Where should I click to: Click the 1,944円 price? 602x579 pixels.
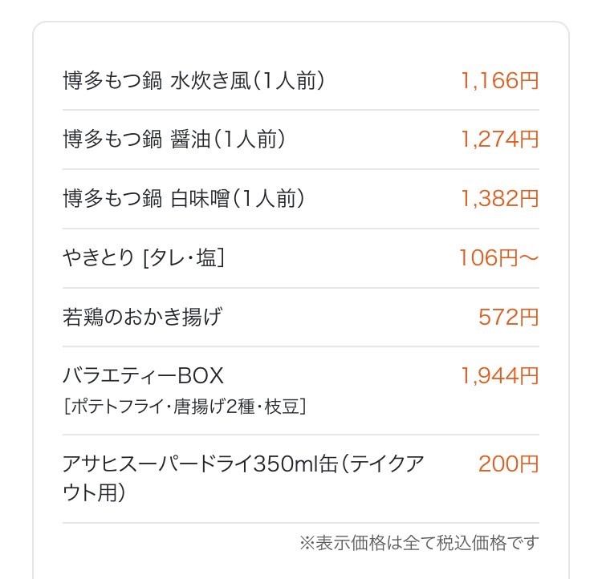(x=499, y=375)
